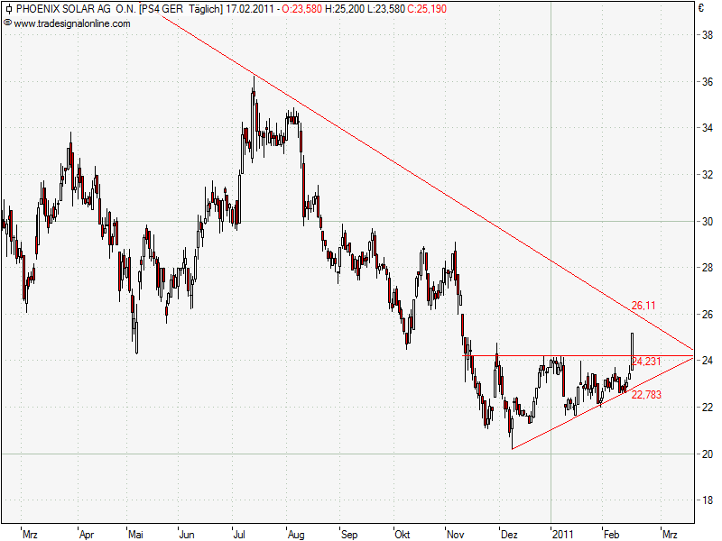Click the candlestick symbol icon before PHOENIX SOLAR

coord(8,9)
